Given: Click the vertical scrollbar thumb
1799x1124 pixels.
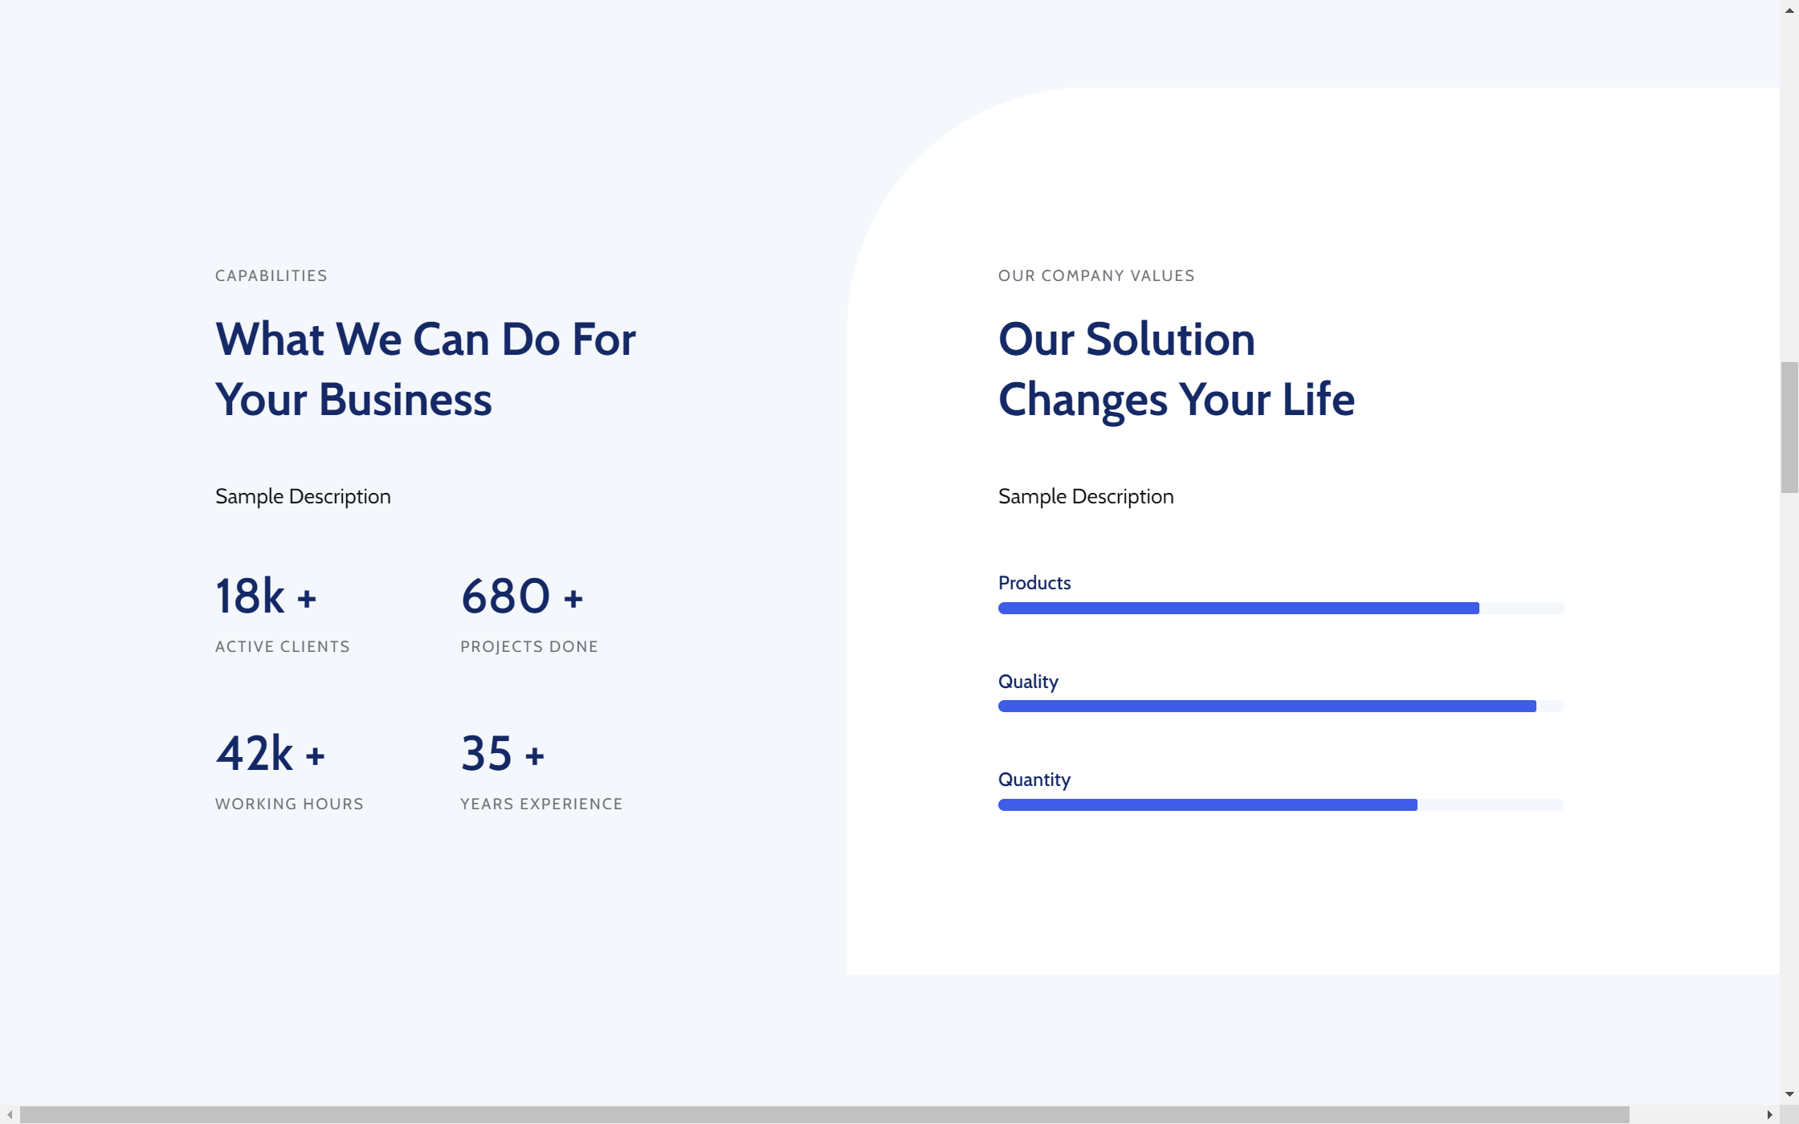Looking at the screenshot, I should click(1789, 427).
